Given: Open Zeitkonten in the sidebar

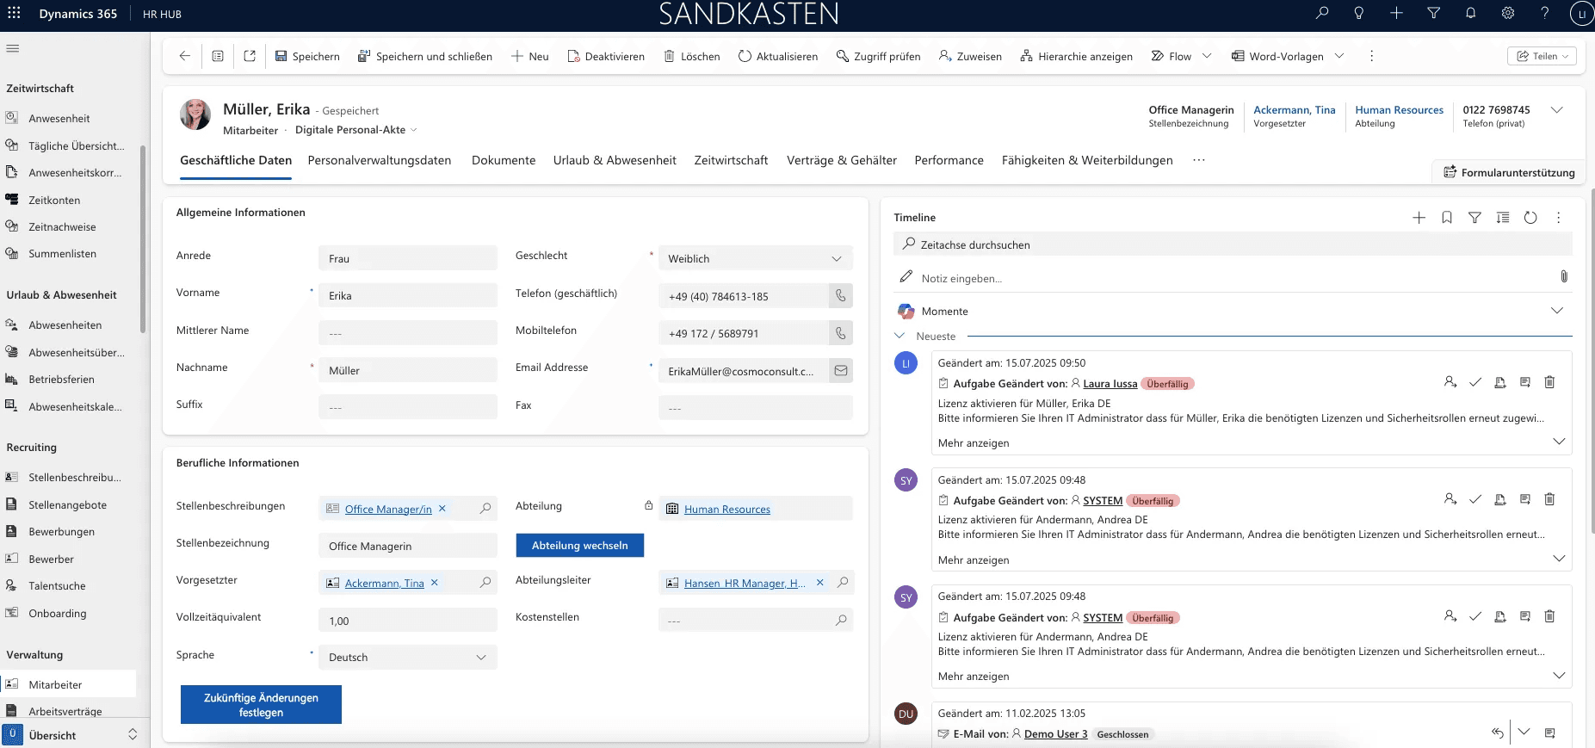Looking at the screenshot, I should 54,200.
